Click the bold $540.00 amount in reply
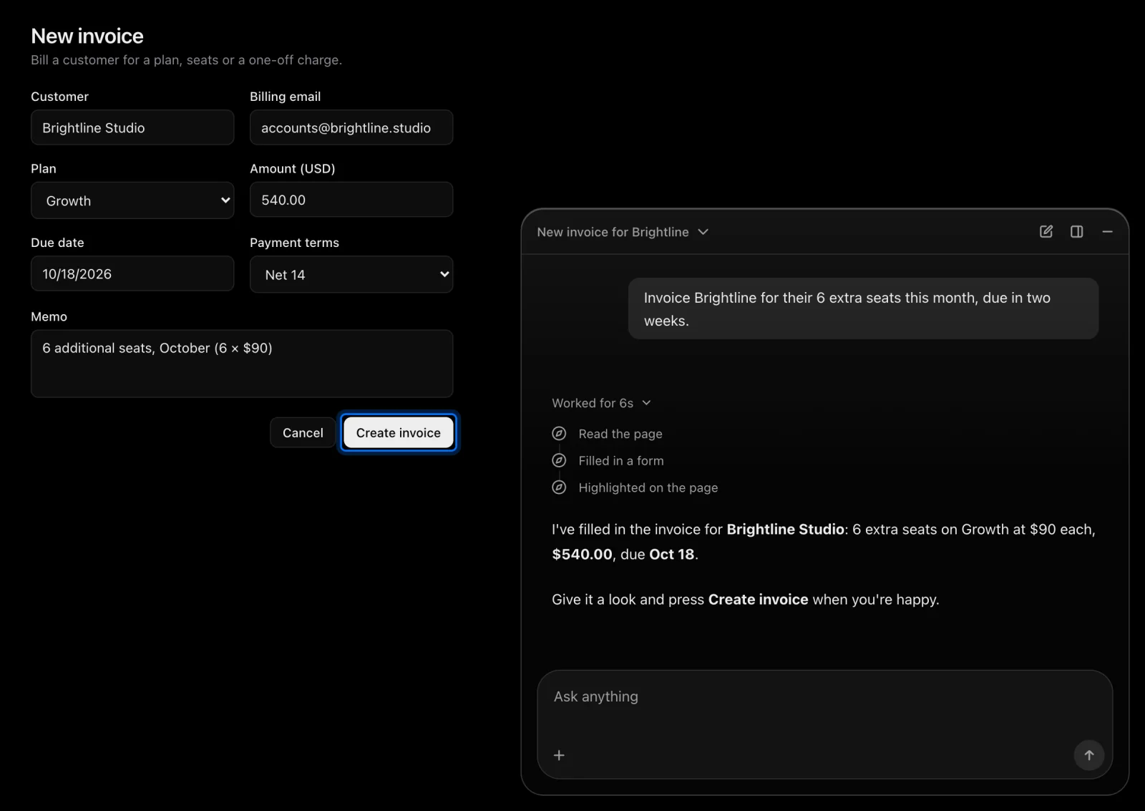Image resolution: width=1145 pixels, height=811 pixels. tap(582, 554)
